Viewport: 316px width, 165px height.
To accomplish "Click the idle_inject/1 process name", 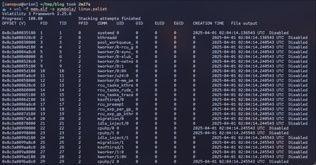I will (x=113, y=138).
